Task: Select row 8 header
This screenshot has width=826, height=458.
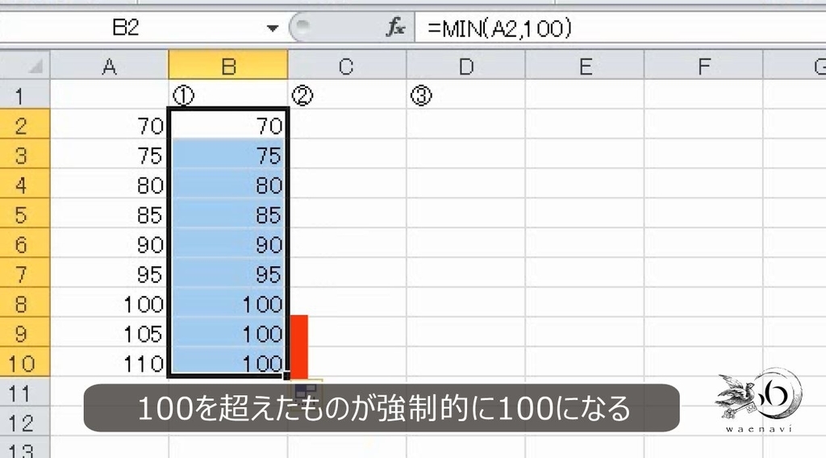Action: [25, 302]
